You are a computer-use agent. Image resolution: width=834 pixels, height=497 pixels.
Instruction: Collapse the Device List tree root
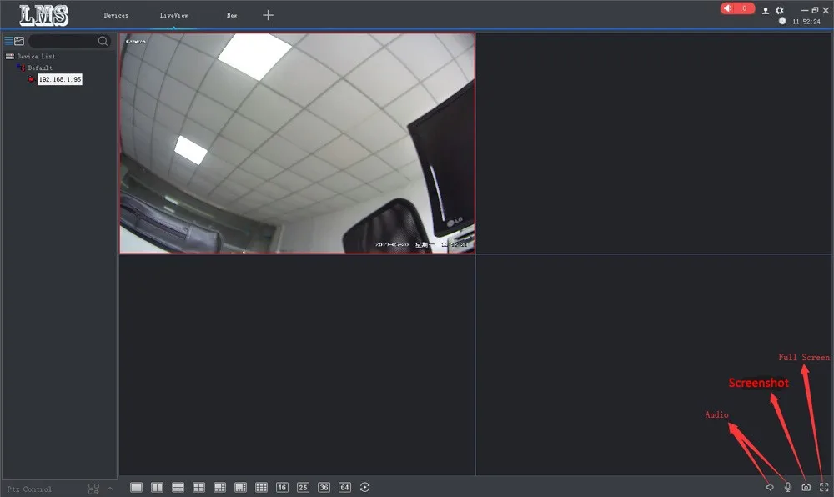click(9, 57)
